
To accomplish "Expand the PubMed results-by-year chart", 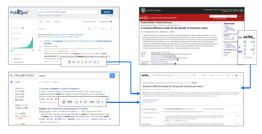I will 12,38.
